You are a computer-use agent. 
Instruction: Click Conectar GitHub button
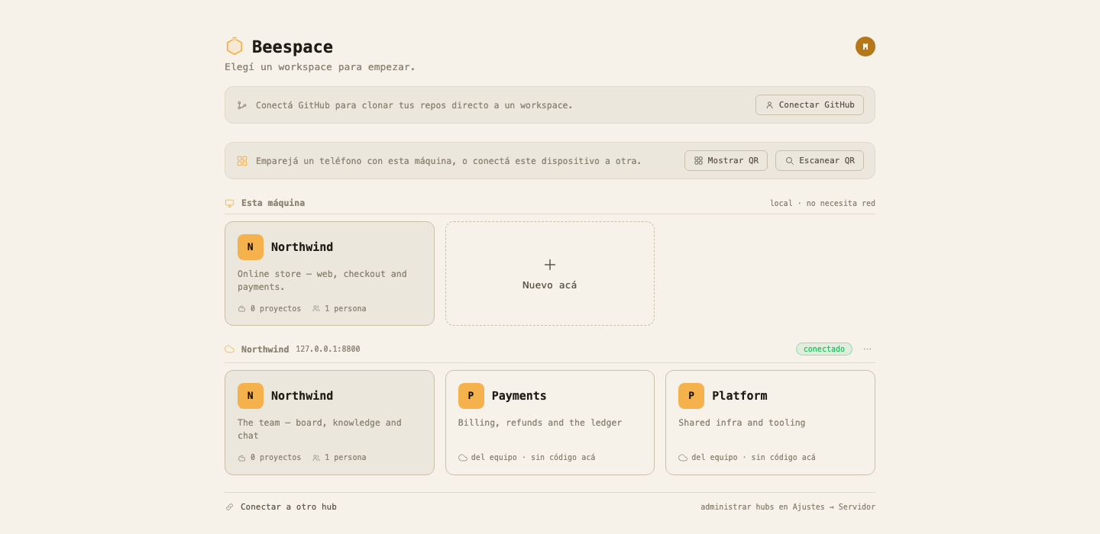tap(810, 105)
